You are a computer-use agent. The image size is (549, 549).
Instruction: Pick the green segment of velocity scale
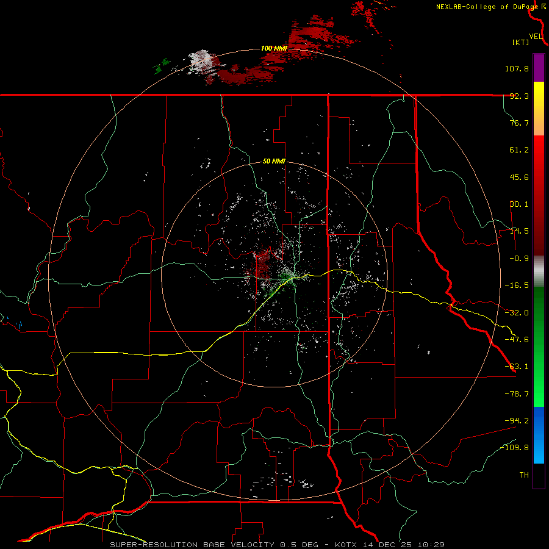[x=539, y=346]
